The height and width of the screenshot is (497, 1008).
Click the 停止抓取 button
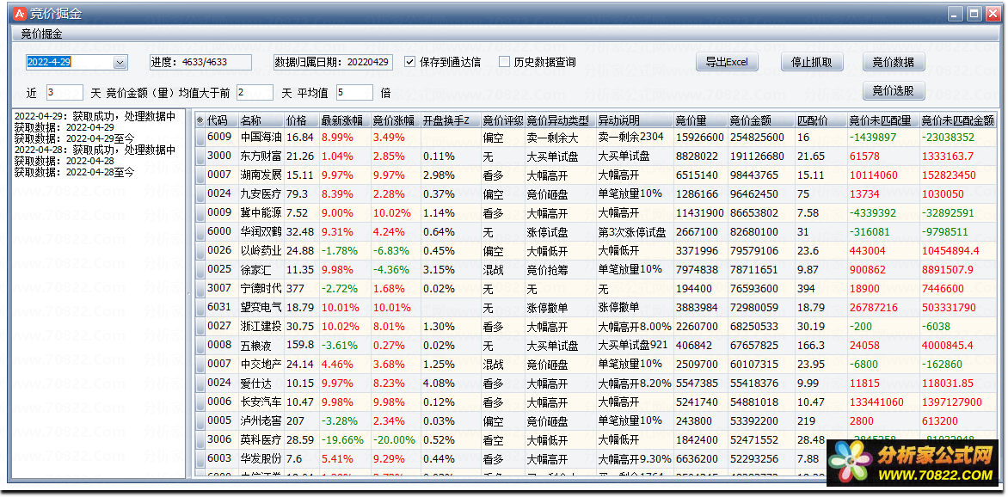click(x=811, y=63)
